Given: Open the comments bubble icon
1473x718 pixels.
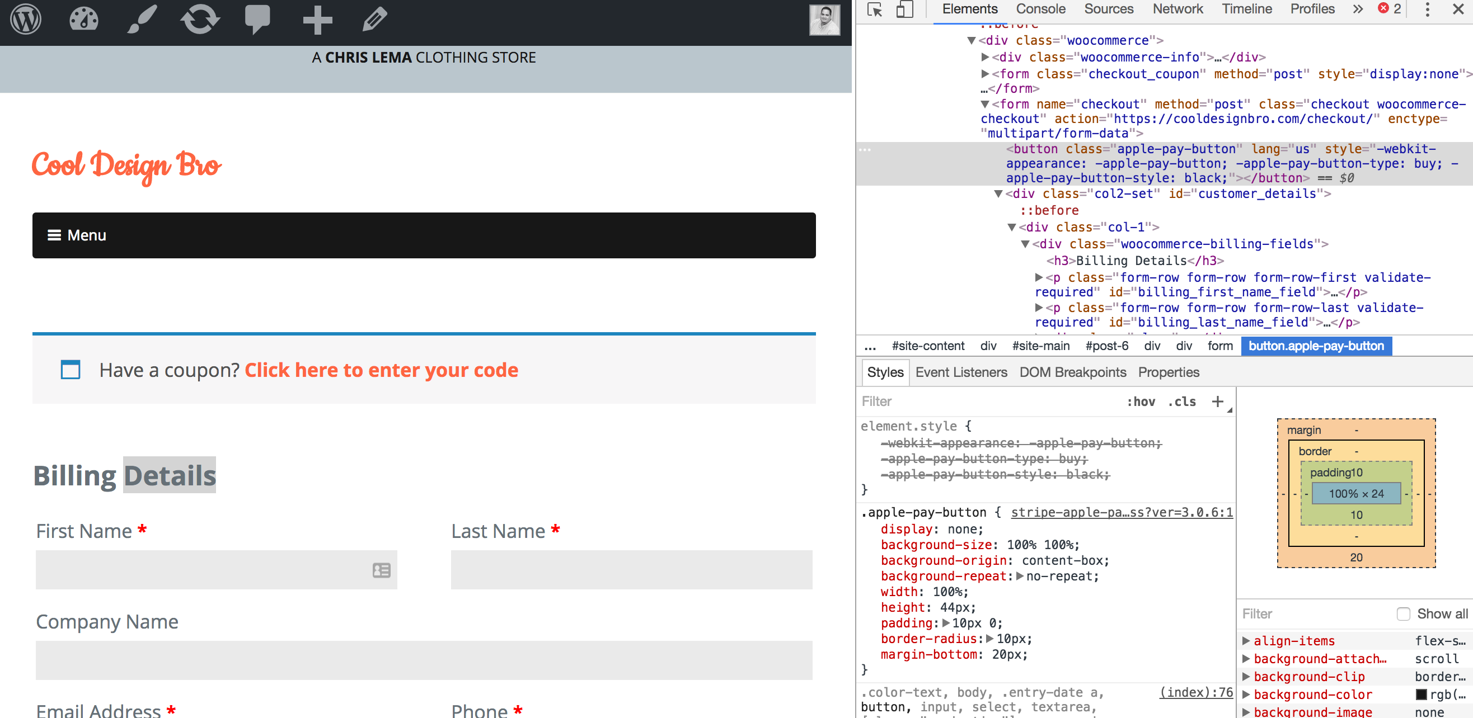Looking at the screenshot, I should 257,20.
